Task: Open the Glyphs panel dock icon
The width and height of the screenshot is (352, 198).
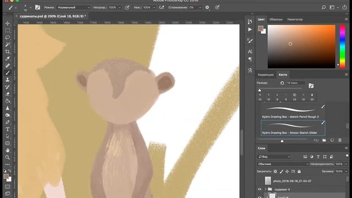Action: click(250, 70)
